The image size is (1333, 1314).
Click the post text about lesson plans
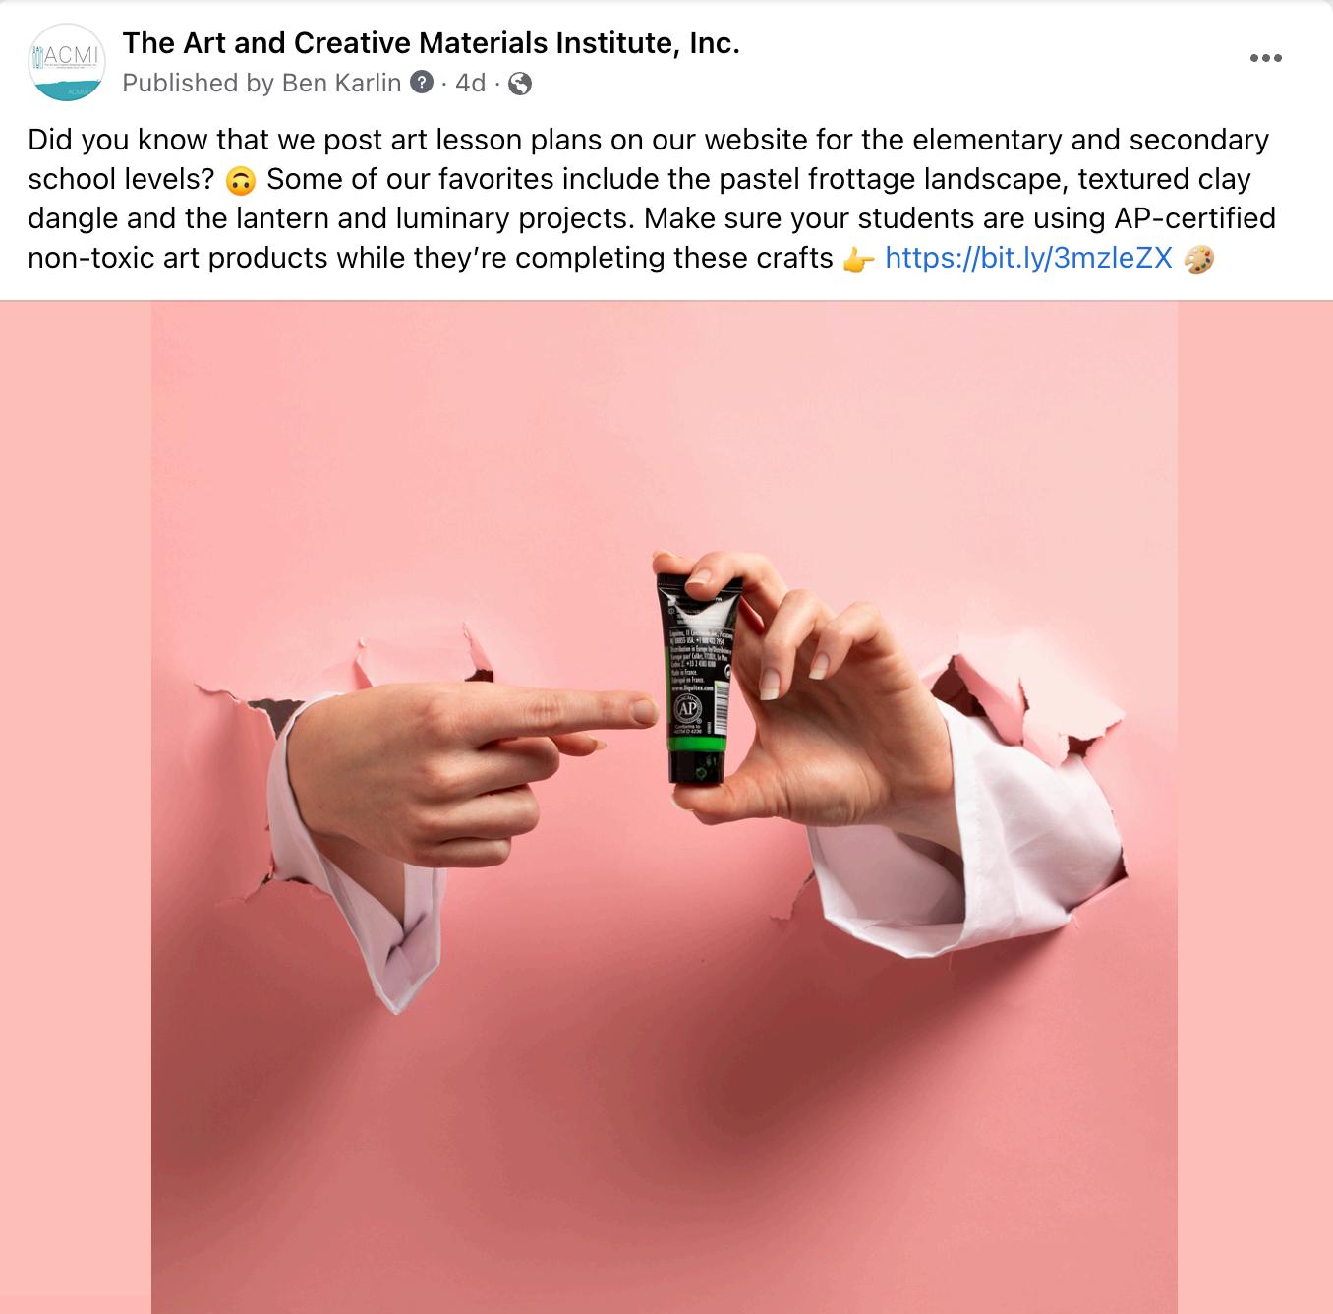tap(652, 199)
